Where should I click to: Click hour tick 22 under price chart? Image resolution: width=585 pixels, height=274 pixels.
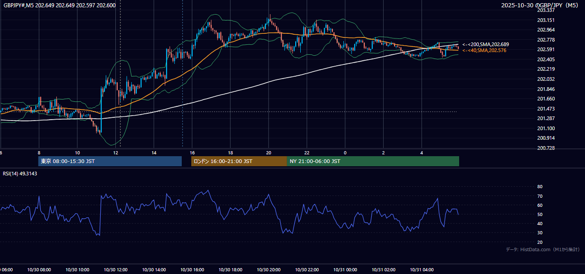click(x=307, y=153)
